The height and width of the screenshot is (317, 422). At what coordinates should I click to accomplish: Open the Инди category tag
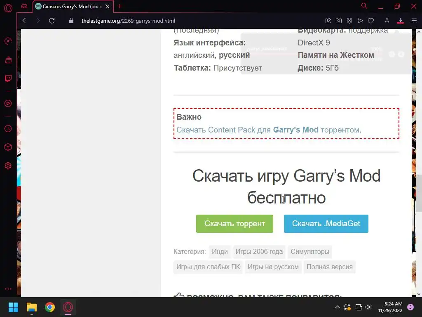[220, 251]
